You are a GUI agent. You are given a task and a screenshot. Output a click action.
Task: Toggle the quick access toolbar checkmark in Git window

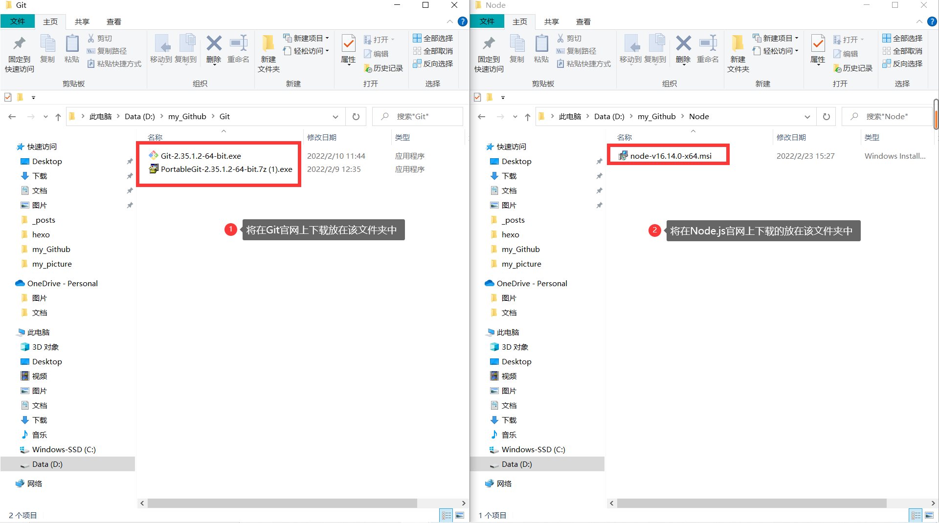8,97
